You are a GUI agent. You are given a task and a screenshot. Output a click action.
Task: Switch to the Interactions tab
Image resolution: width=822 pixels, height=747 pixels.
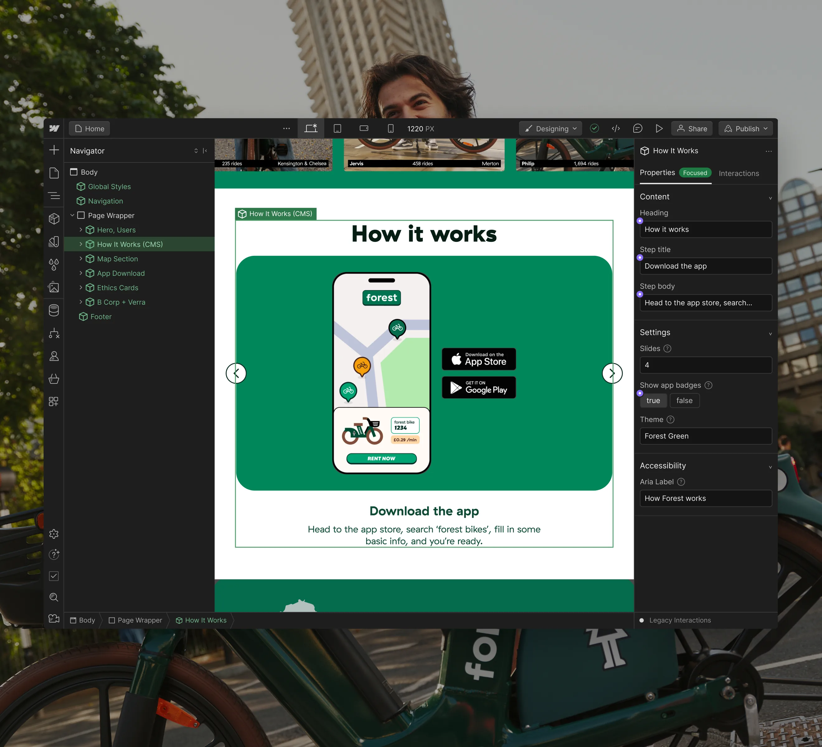(739, 174)
